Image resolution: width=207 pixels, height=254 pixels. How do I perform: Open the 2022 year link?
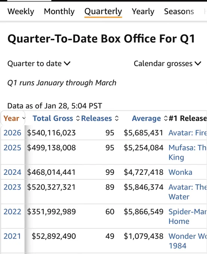coord(12,212)
